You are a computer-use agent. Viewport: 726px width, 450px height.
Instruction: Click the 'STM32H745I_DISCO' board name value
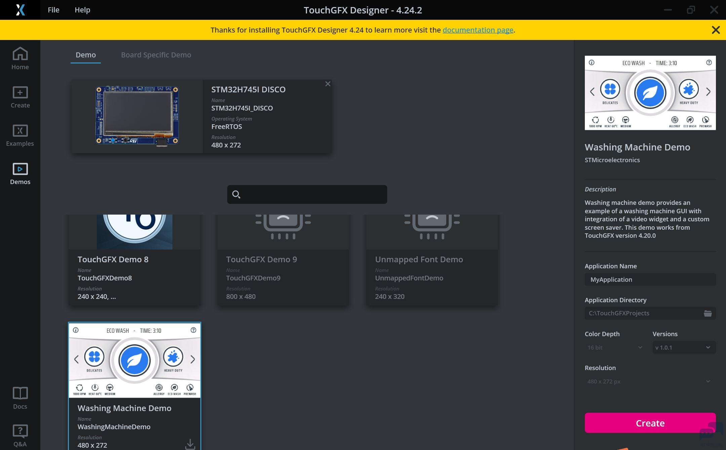click(x=242, y=108)
